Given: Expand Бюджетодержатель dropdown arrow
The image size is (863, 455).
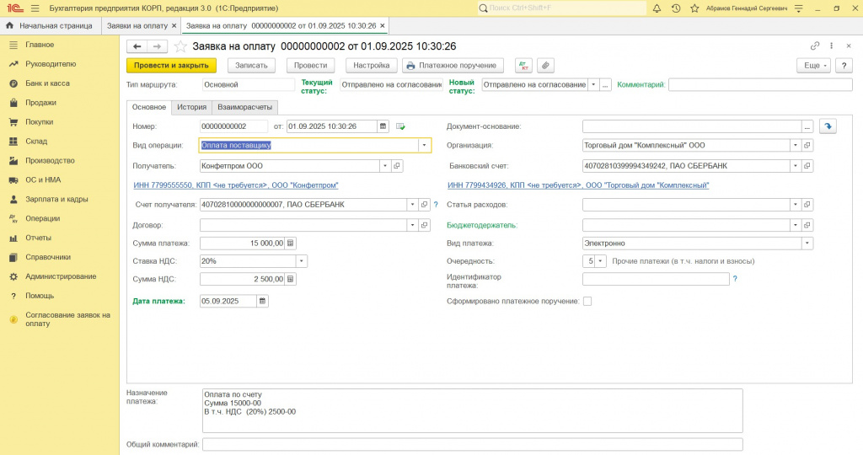Looking at the screenshot, I should (x=796, y=225).
